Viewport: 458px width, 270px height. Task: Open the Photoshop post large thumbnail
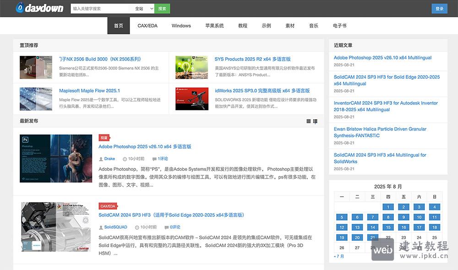[56, 158]
